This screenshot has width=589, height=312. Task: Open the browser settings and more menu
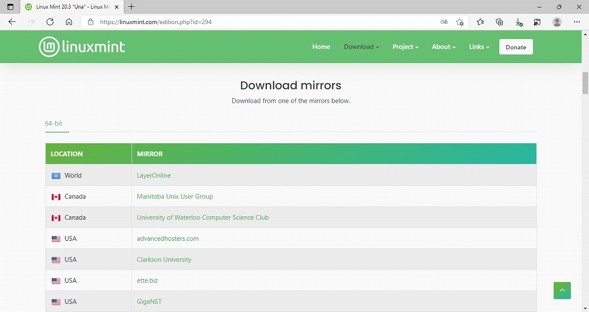[x=577, y=22]
